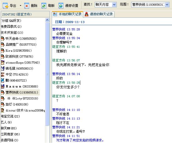The width and height of the screenshot is (172, 143).
Task: Click avatar icon of 欧派科技
Action: tap(2, 57)
